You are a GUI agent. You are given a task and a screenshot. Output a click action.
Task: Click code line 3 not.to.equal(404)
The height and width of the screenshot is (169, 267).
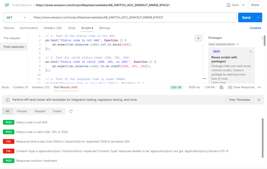point(92,45)
